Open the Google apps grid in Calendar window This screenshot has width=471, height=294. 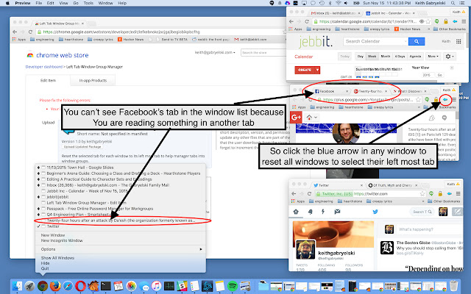(458, 41)
